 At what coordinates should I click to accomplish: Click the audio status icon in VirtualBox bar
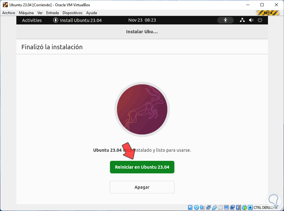coord(202,207)
